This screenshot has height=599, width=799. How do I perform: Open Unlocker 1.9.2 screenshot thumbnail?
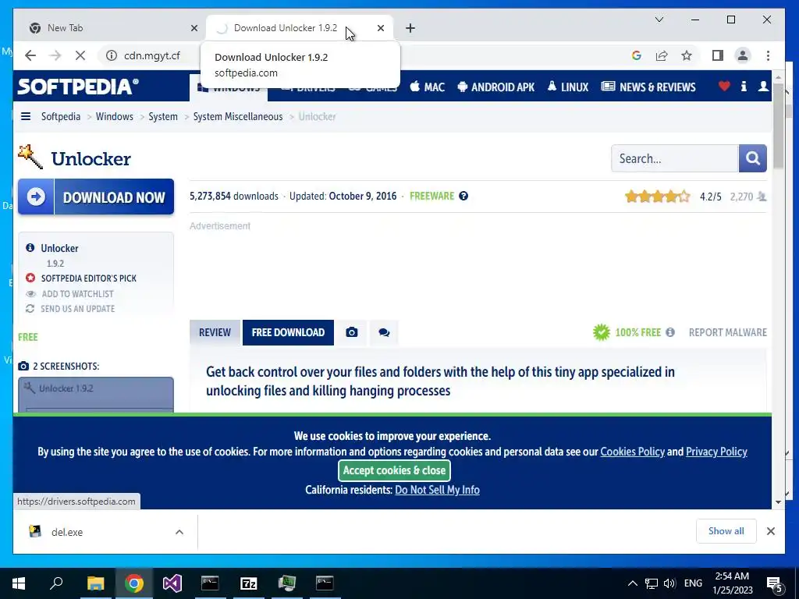96,395
